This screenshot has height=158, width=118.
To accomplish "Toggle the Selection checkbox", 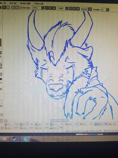I will pos(21,8).
